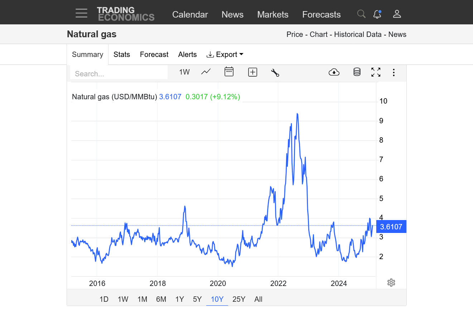473x310 pixels.
Task: Click the chart search input field
Action: click(x=119, y=74)
